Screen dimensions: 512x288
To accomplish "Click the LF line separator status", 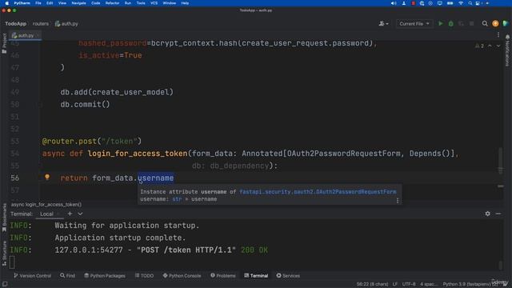I will pos(395,284).
